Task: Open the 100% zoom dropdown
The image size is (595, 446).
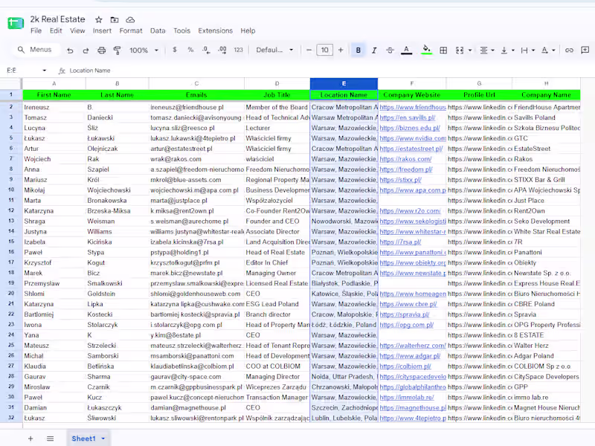Action: 144,50
